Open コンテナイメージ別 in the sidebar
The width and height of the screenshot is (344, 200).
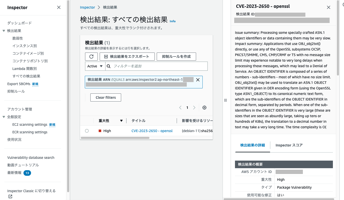[28, 53]
